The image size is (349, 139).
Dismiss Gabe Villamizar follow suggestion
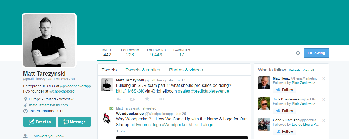pos(324,120)
